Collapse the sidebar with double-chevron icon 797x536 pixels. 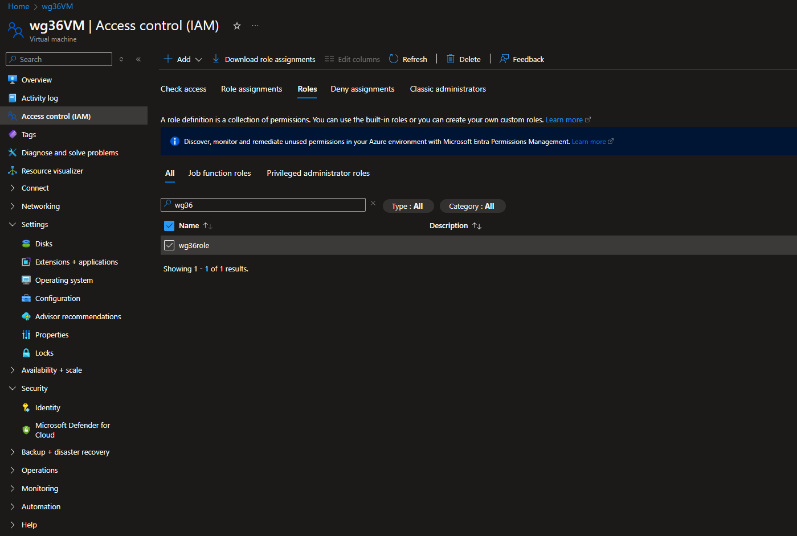point(138,59)
